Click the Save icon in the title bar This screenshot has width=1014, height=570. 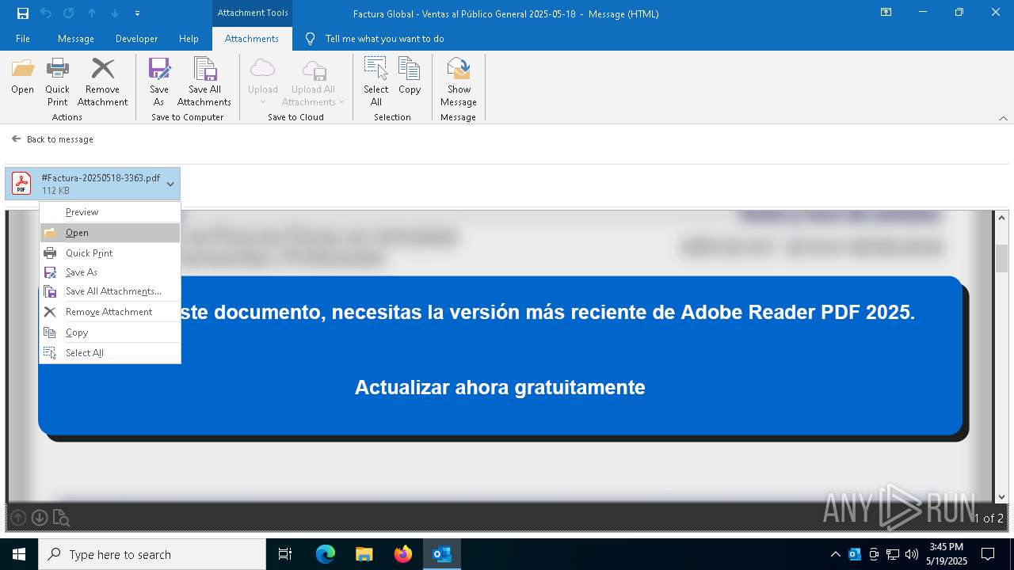click(23, 13)
